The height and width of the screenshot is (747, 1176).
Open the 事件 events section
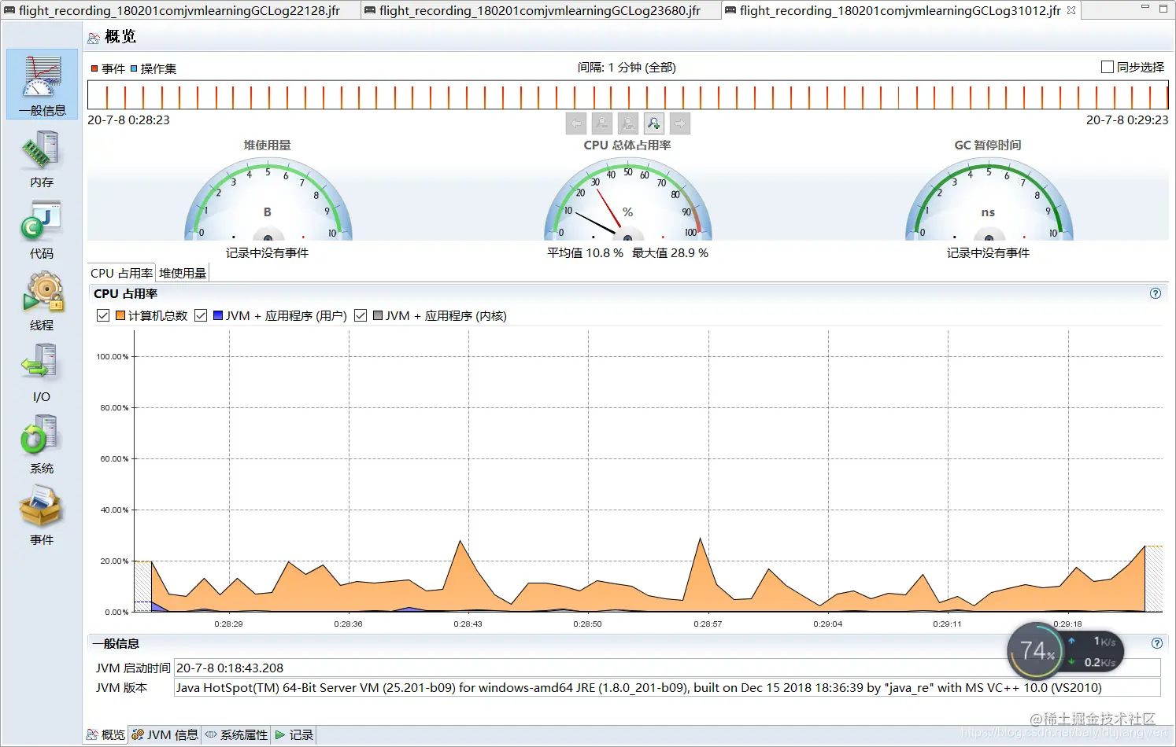coord(42,517)
